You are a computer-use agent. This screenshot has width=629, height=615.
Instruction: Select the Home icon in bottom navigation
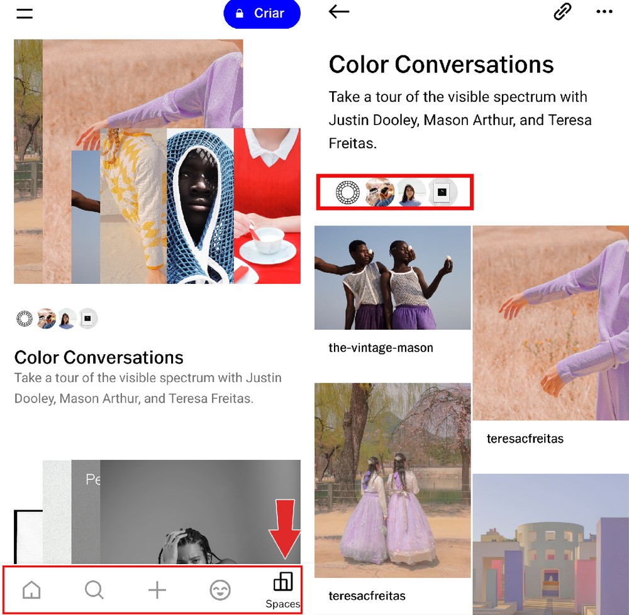click(x=31, y=589)
